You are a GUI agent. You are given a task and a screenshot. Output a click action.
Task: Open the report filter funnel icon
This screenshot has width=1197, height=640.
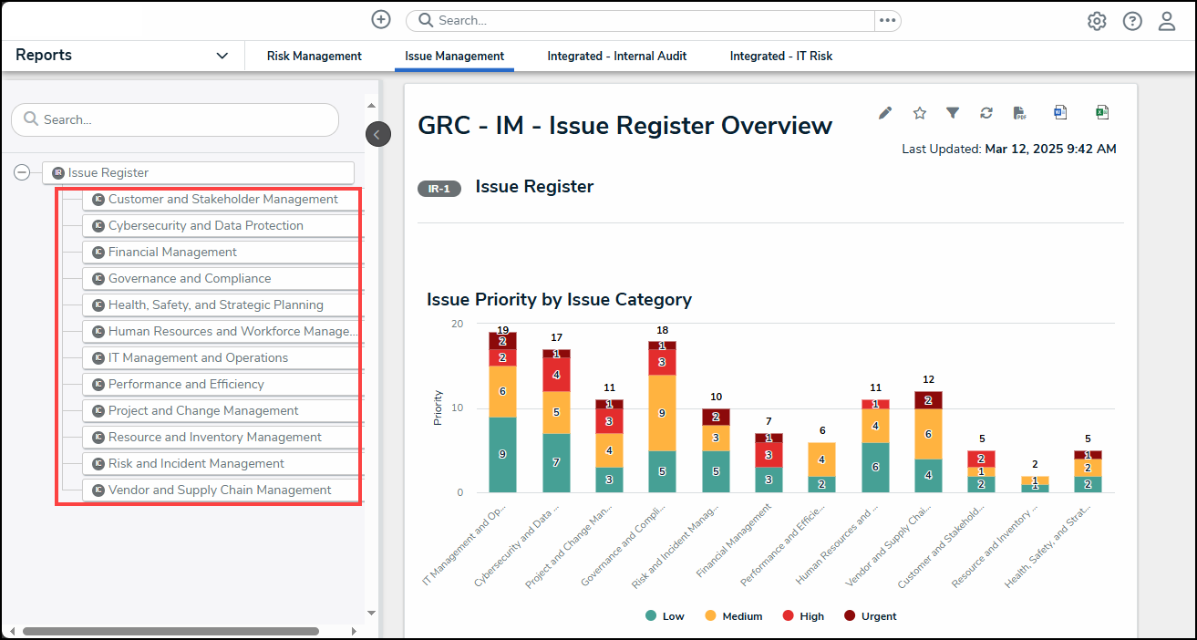pos(952,113)
